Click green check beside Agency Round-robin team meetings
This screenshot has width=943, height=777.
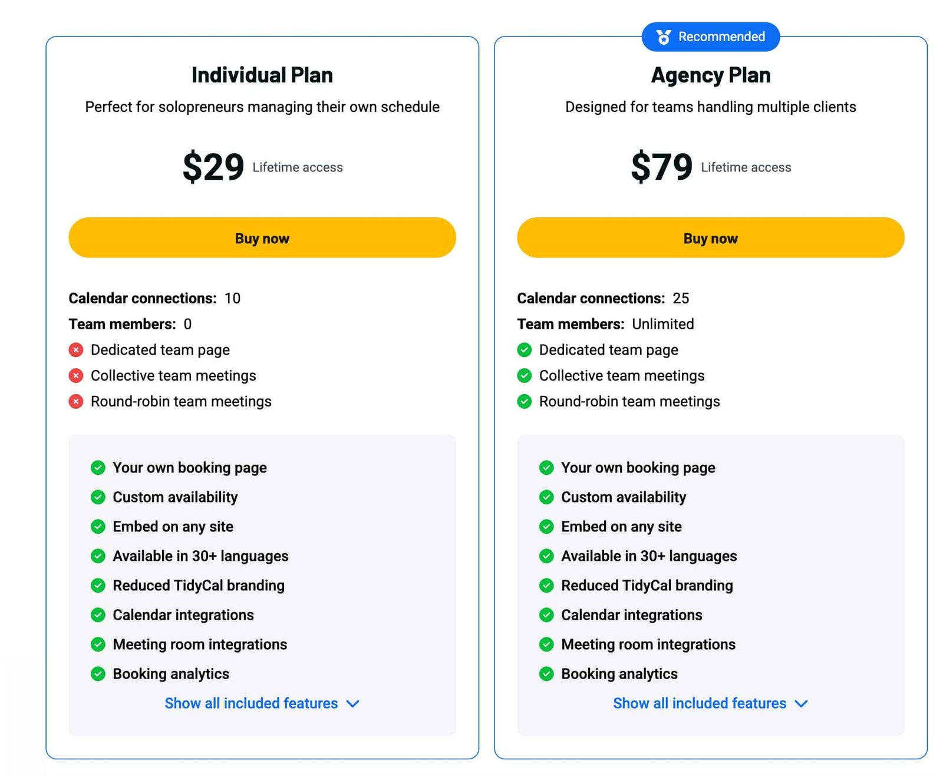tap(525, 402)
